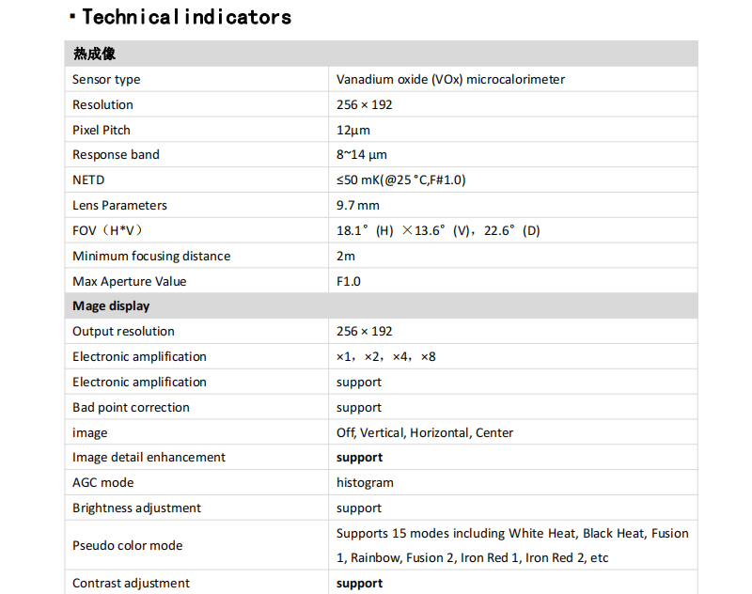This screenshot has height=594, width=752.
Task: Select the Mage display section header
Action: (111, 306)
